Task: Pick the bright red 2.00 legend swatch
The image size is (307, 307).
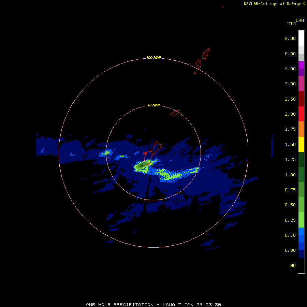Action: pos(301,114)
